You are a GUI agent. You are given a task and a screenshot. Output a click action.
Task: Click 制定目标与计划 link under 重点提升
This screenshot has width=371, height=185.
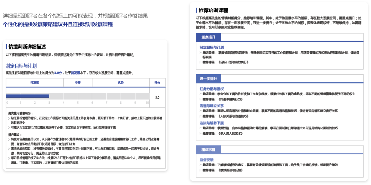click(212, 47)
